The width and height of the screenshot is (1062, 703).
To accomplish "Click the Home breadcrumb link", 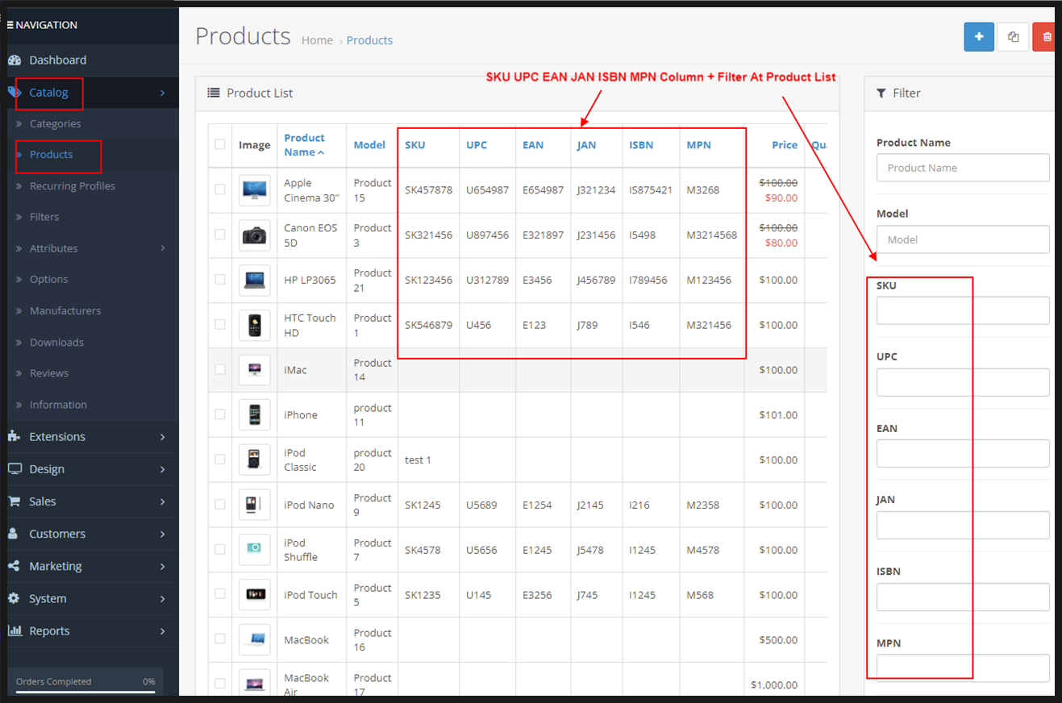I will tap(317, 40).
